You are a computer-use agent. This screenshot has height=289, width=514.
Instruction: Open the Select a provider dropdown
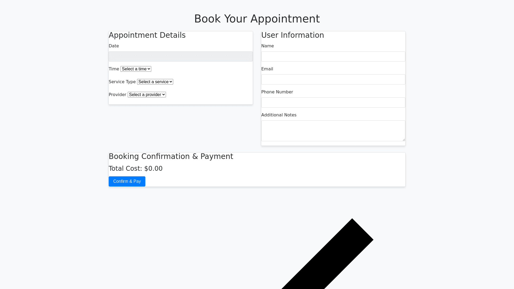click(147, 95)
